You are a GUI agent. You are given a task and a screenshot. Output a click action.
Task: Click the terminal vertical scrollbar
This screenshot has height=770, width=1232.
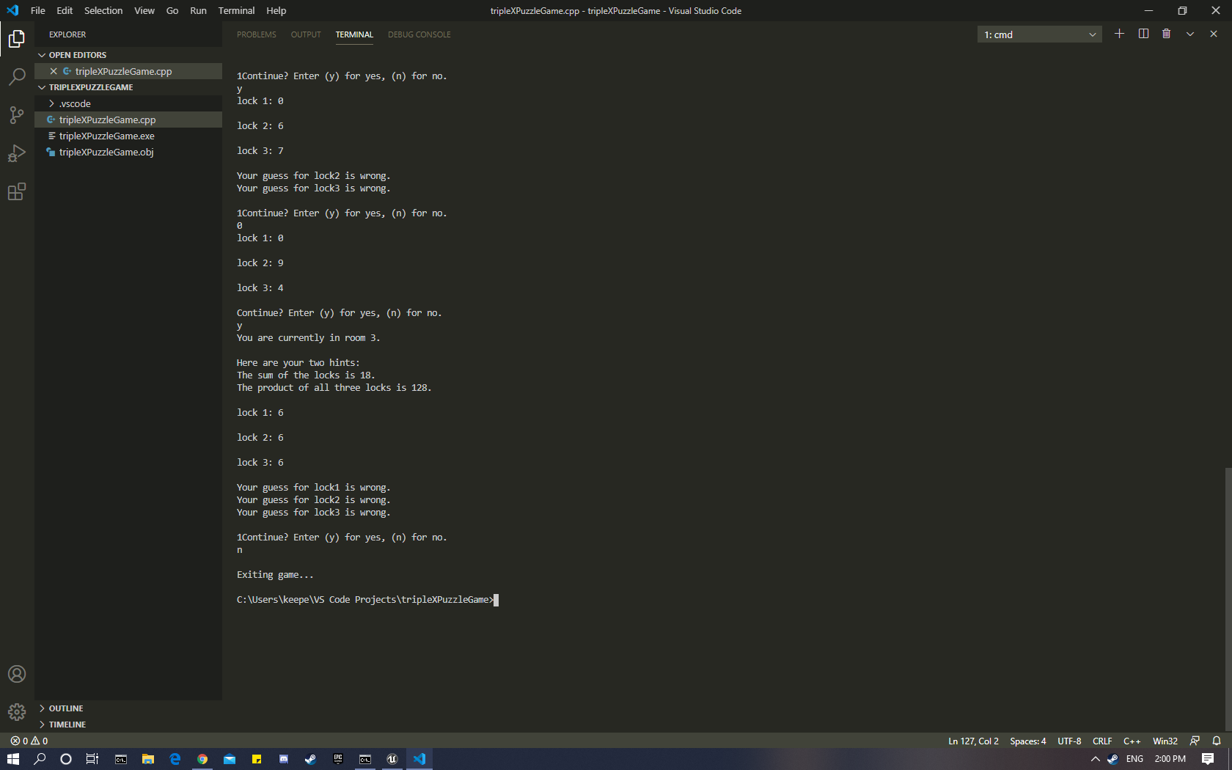[x=1228, y=600]
